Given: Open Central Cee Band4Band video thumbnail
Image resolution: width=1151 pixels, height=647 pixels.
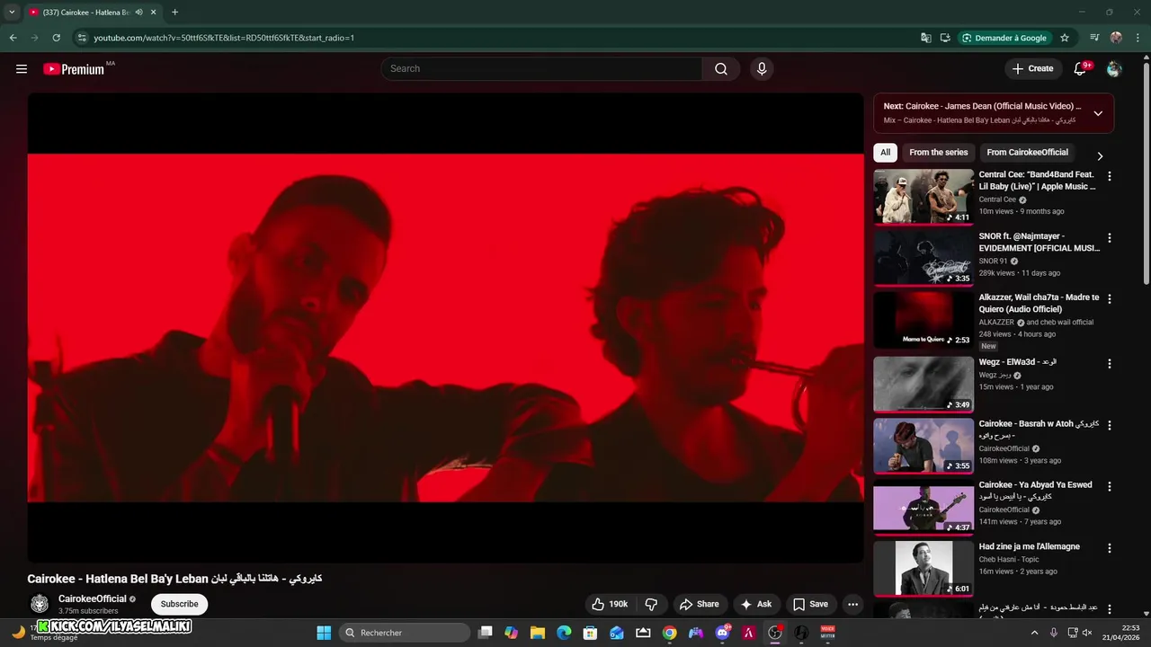Looking at the screenshot, I should point(923,196).
